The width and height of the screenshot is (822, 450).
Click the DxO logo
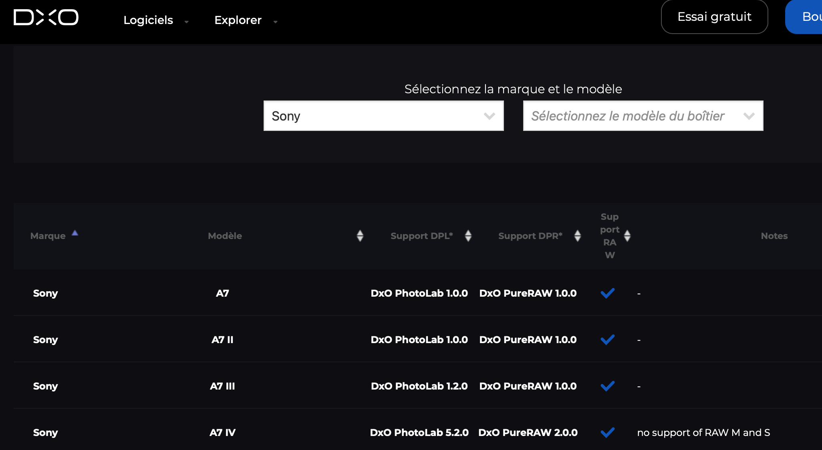tap(46, 17)
